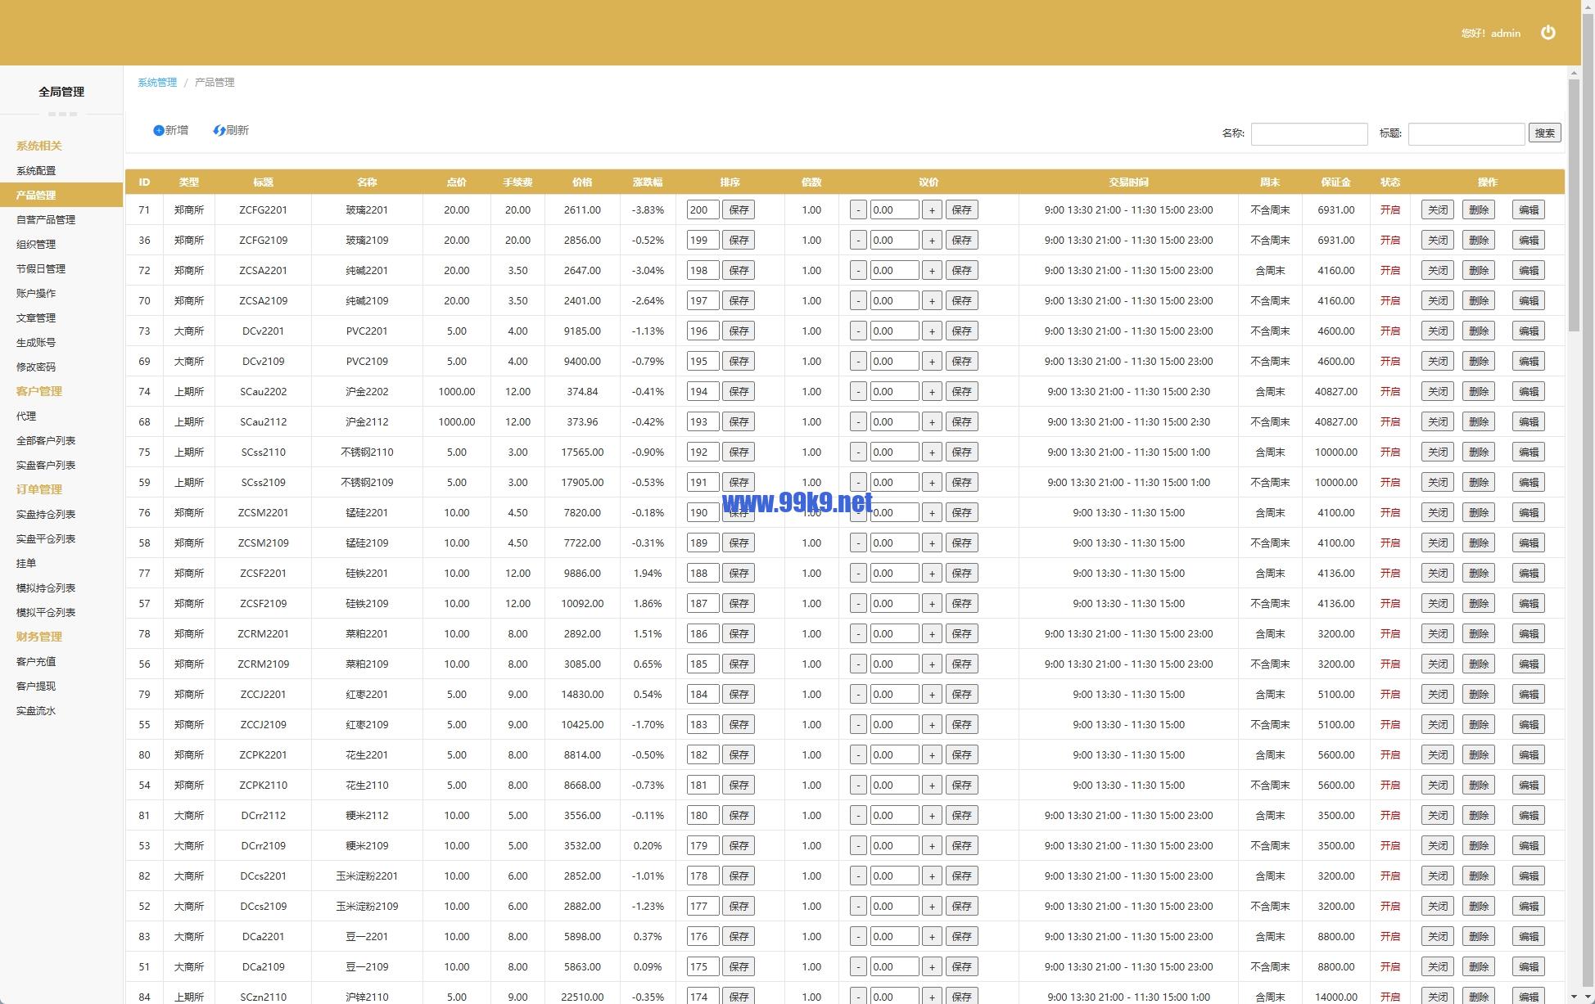
Task: Open 生成账号 sidebar item
Action: [36, 342]
